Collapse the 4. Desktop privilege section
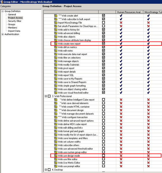This screenshot has height=173, width=162. pos(46,170)
